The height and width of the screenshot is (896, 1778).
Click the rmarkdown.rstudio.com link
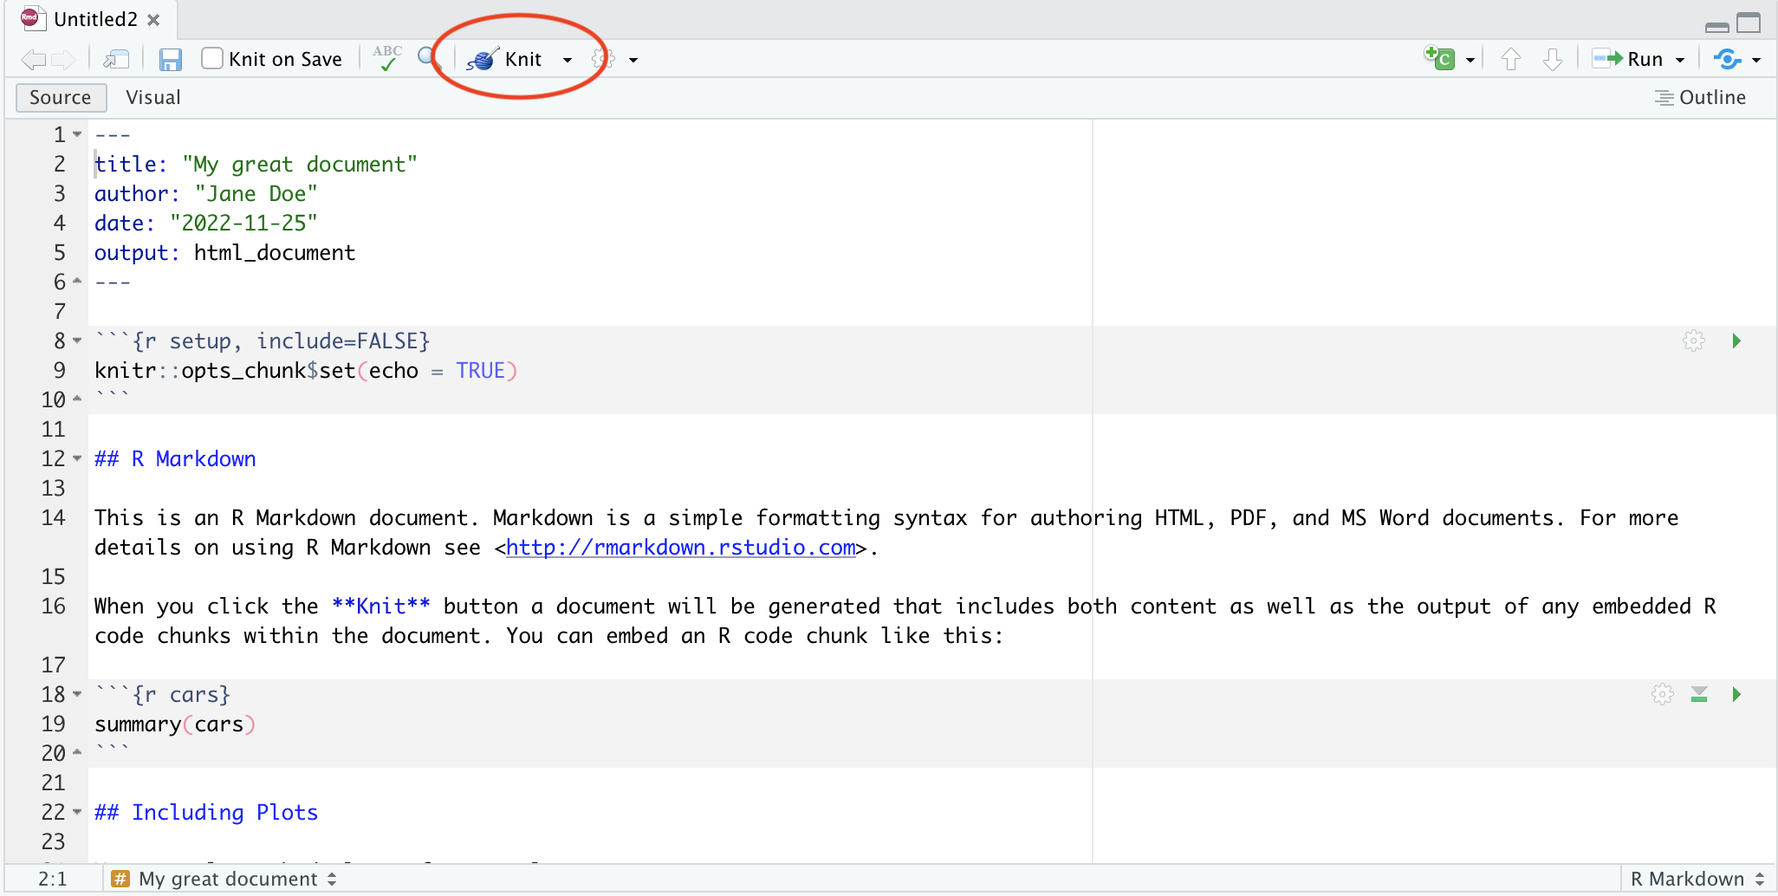681,548
